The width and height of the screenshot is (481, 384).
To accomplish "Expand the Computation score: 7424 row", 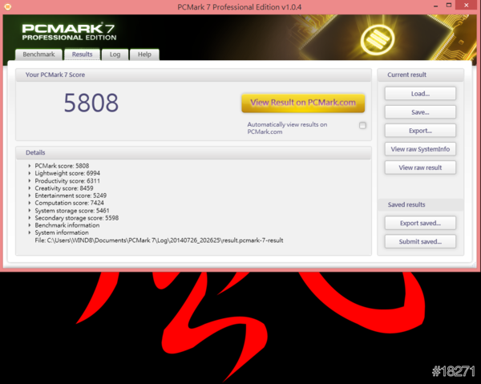I will [x=30, y=203].
